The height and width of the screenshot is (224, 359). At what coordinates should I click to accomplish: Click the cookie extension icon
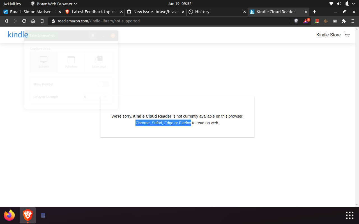[326, 21]
